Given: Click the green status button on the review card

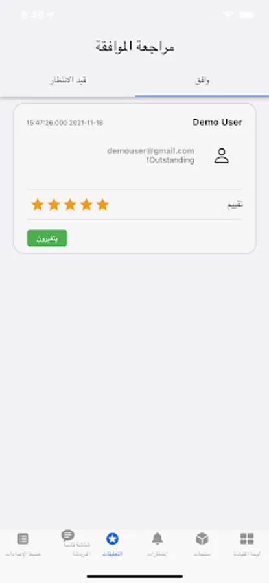Looking at the screenshot, I should coord(47,238).
